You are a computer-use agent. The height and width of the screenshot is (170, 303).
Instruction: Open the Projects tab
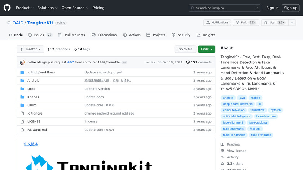(156, 35)
